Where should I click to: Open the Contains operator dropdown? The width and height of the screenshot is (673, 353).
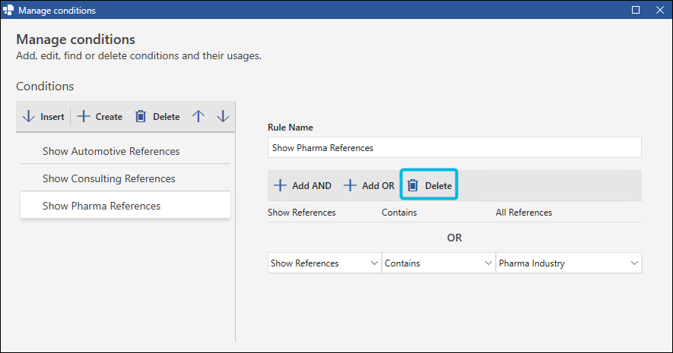pyautogui.click(x=438, y=263)
